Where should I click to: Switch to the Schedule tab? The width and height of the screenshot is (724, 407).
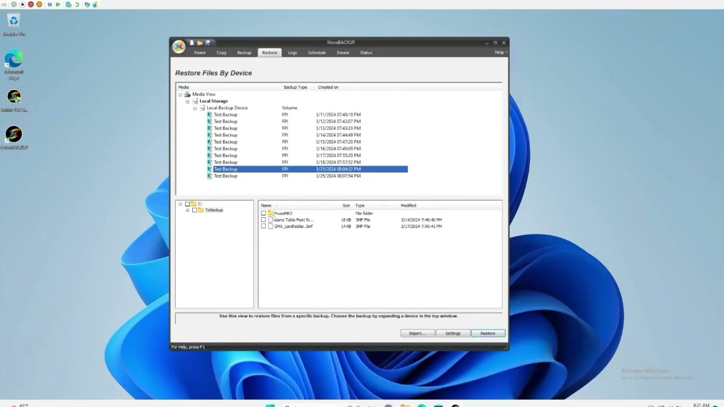(317, 53)
